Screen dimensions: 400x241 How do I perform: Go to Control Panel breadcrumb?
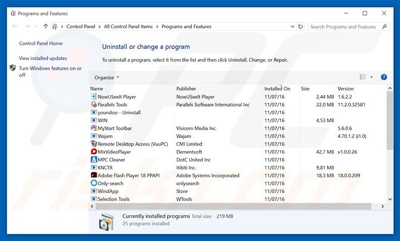click(x=81, y=26)
